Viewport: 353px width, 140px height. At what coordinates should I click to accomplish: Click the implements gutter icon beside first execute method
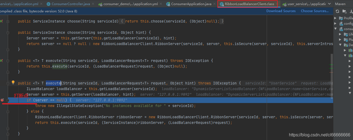pos(1,61)
